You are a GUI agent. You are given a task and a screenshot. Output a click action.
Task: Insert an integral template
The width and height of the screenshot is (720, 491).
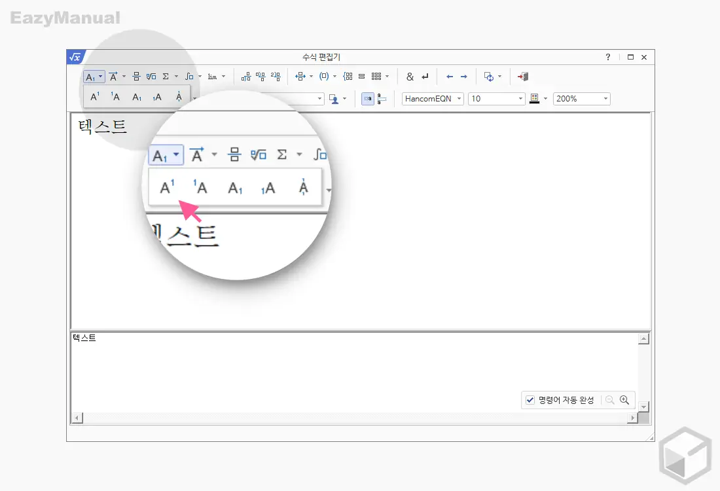[x=189, y=77]
